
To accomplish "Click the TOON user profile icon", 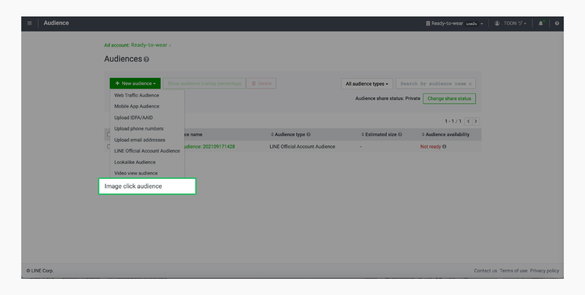I will 497,23.
